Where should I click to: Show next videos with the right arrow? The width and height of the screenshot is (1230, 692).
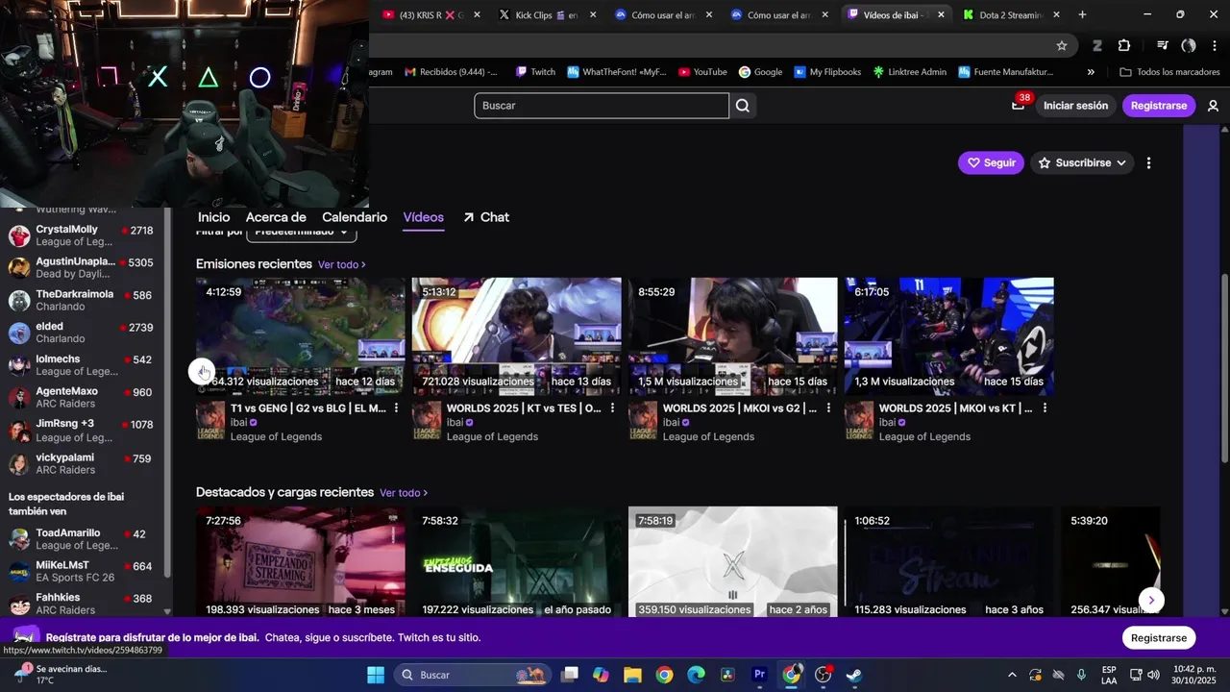click(1150, 600)
